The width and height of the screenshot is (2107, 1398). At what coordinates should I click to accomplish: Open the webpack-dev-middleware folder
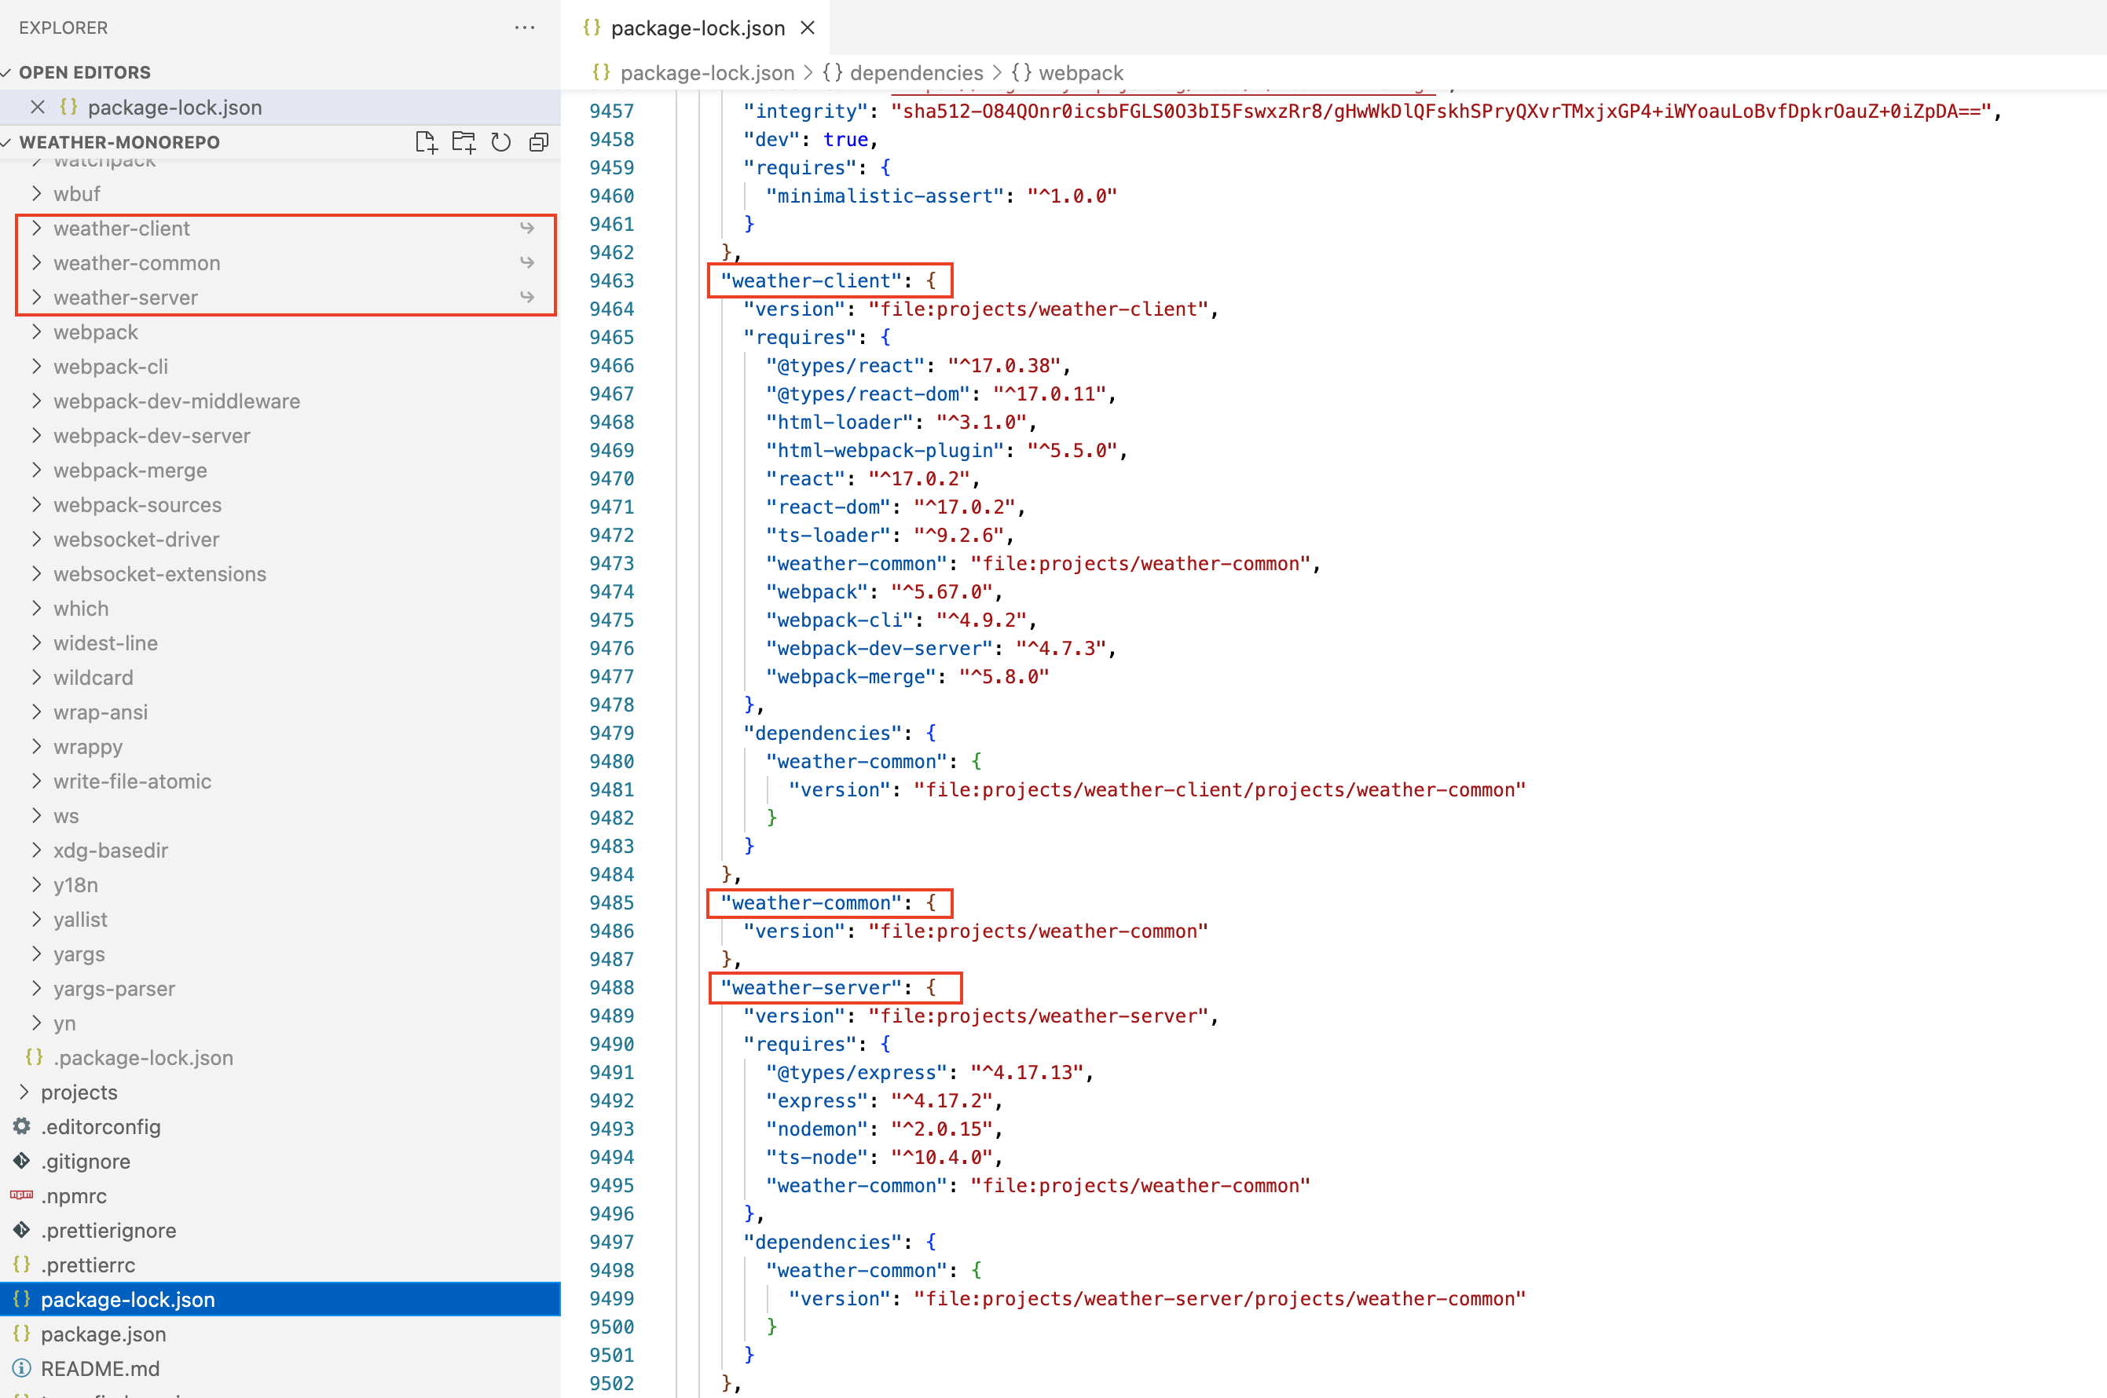point(177,401)
